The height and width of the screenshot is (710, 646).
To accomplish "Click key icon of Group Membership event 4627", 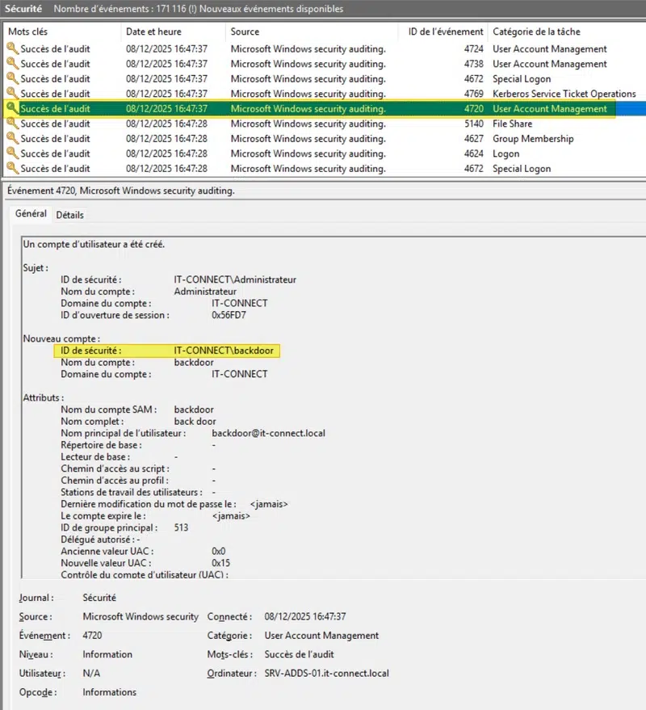I will click(12, 139).
